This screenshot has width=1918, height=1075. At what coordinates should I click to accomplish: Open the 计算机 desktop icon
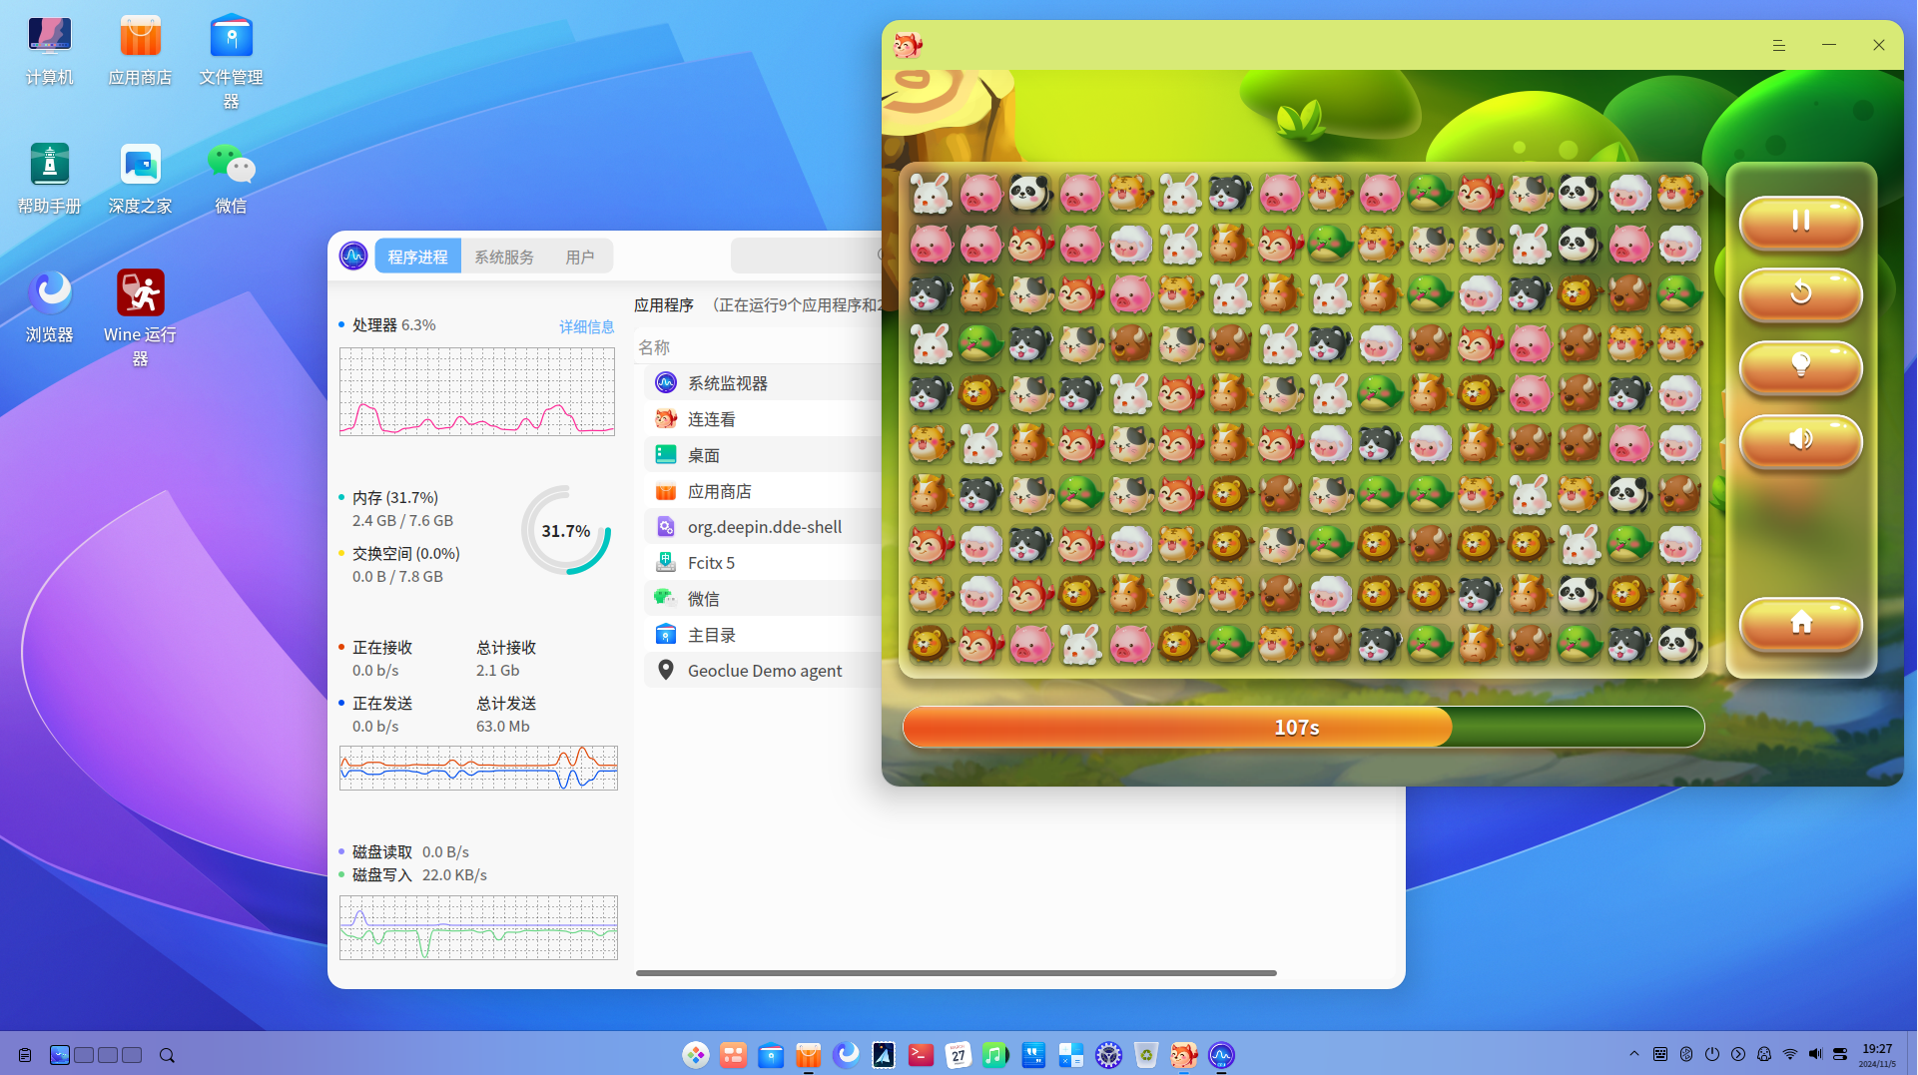(x=49, y=51)
